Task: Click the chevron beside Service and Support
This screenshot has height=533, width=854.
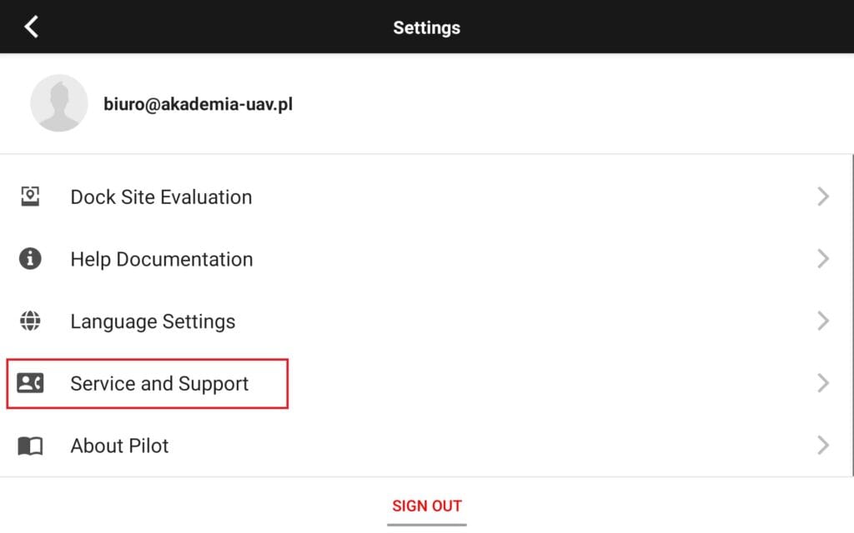Action: (823, 383)
